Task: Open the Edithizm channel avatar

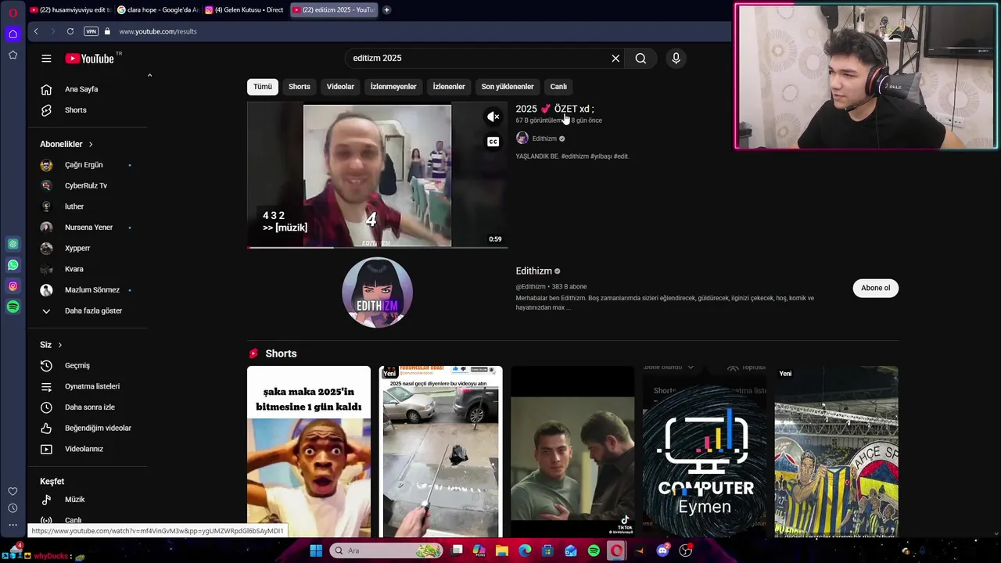Action: pyautogui.click(x=378, y=292)
